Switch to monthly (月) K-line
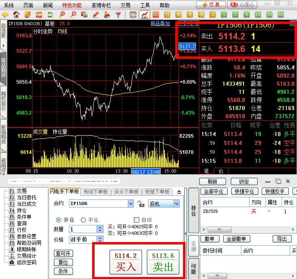 190,15
